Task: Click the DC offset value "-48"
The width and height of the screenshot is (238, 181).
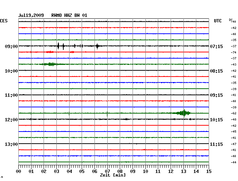Action: (234, 120)
